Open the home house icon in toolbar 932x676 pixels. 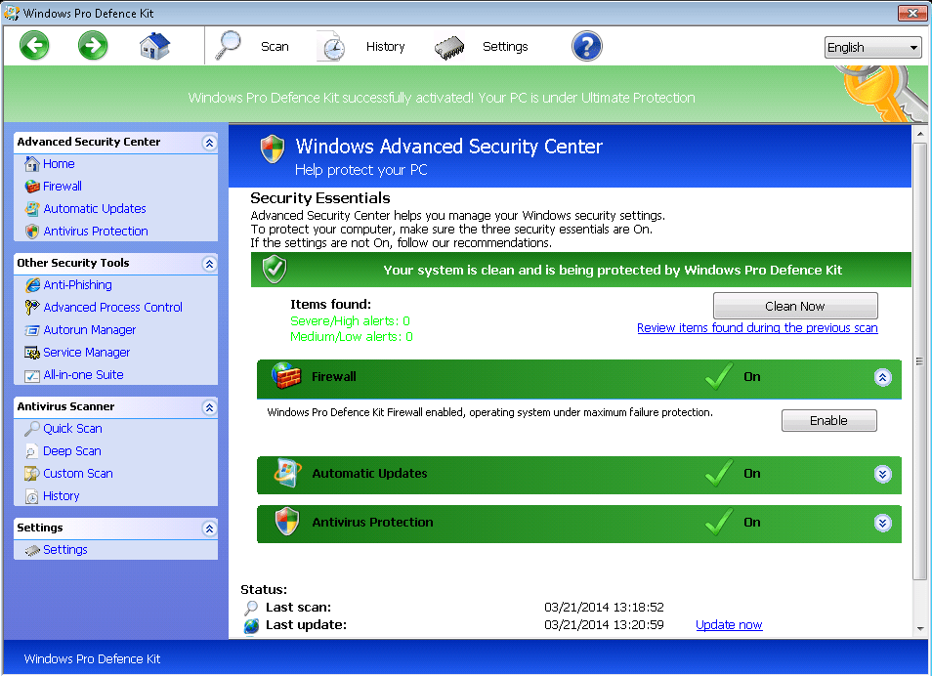pos(154,46)
